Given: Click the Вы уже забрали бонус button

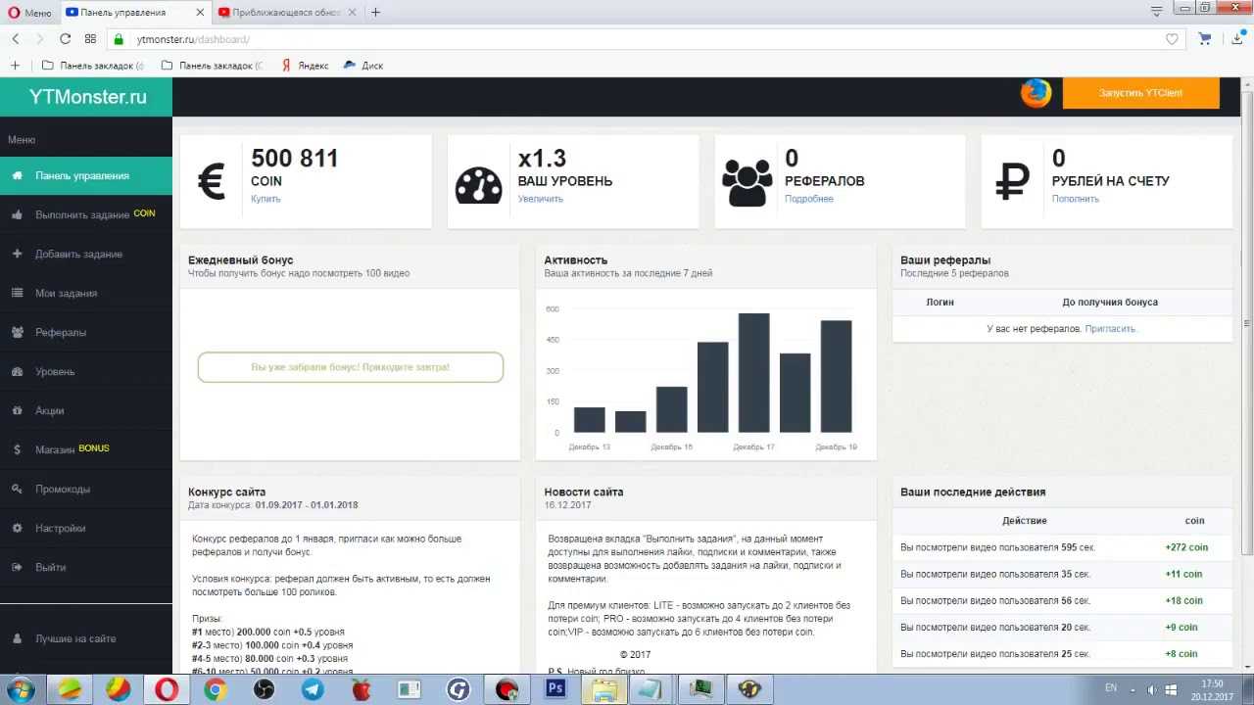Looking at the screenshot, I should click(351, 367).
